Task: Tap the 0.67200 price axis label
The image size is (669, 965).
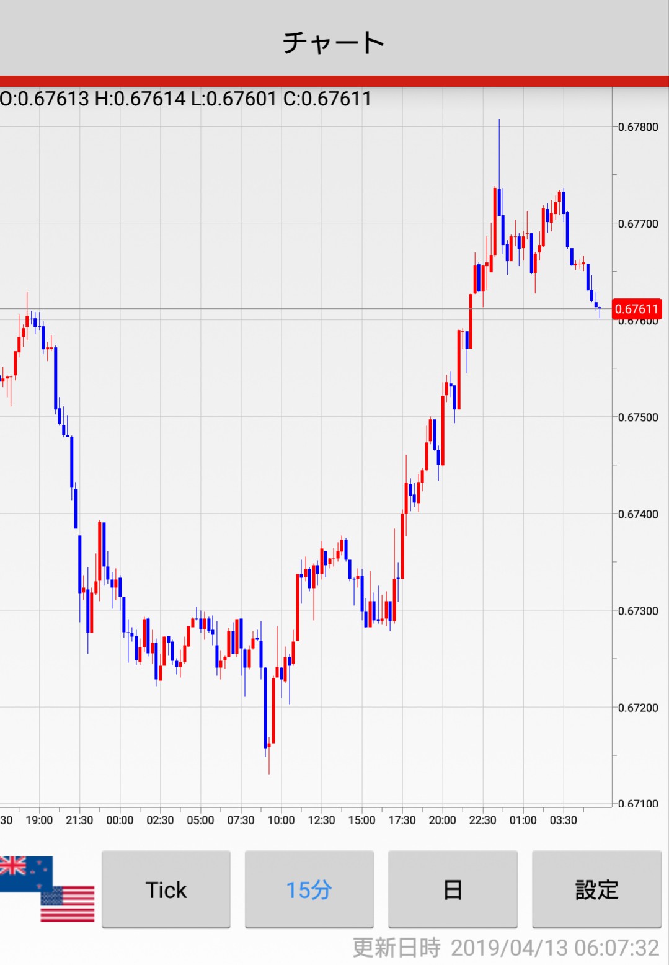Action: coord(638,708)
